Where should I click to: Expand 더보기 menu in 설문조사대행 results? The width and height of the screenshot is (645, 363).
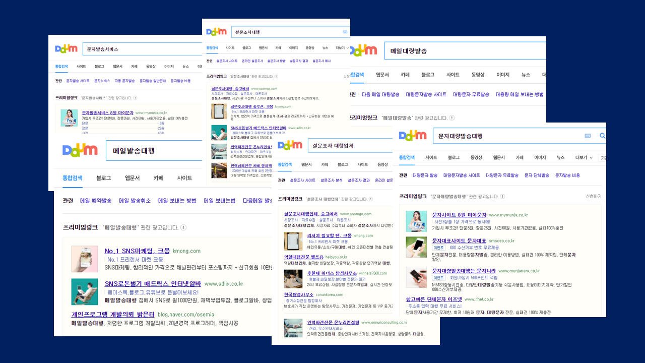pyautogui.click(x=342, y=48)
